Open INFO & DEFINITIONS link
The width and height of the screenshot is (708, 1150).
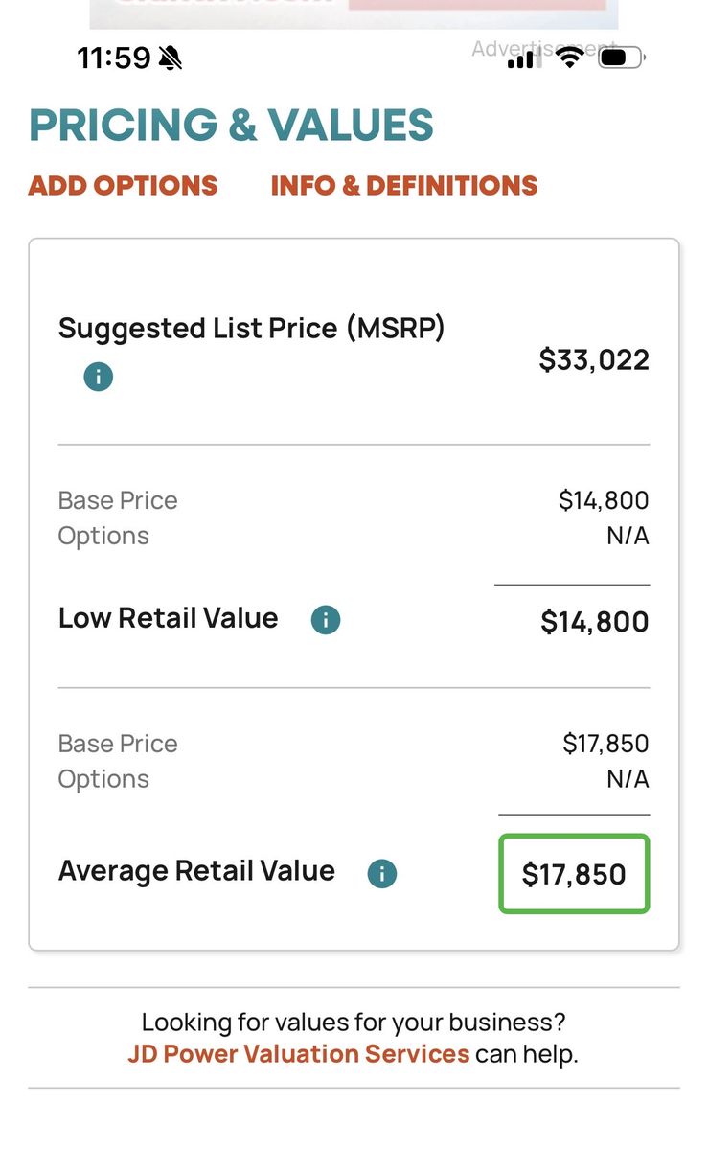pos(404,185)
